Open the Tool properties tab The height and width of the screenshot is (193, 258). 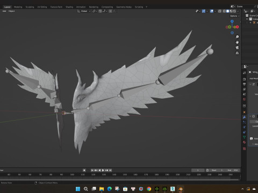(244, 73)
